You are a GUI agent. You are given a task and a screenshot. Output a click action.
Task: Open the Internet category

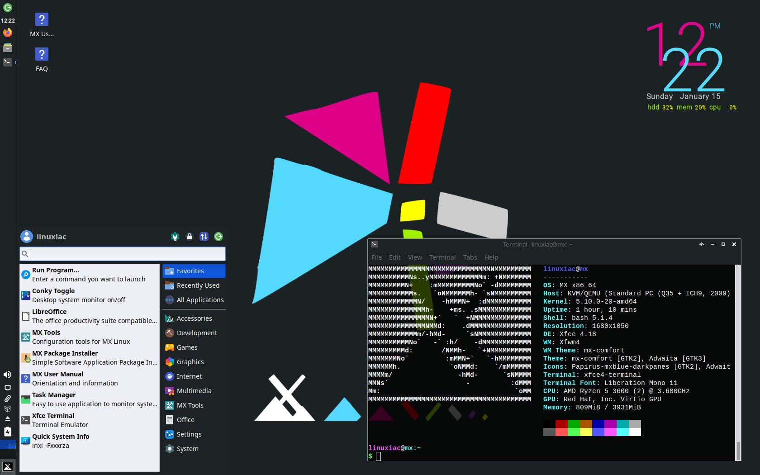click(194, 376)
